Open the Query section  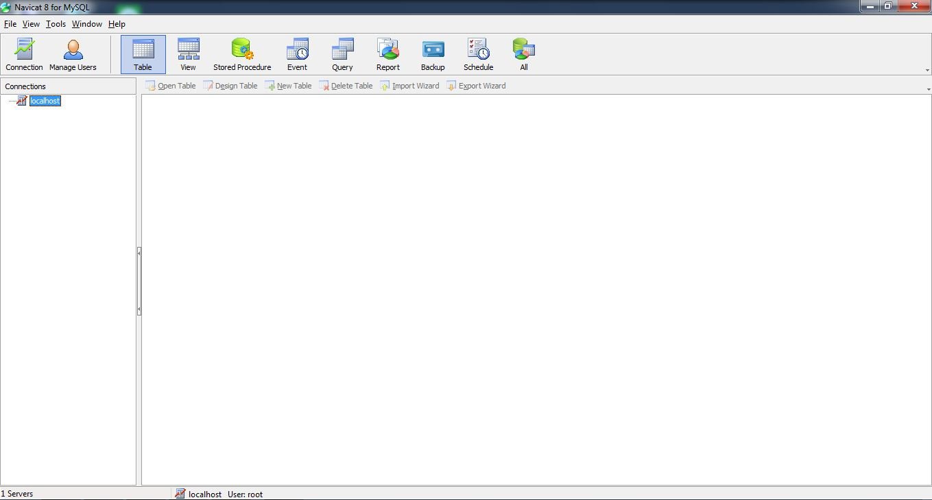[342, 55]
